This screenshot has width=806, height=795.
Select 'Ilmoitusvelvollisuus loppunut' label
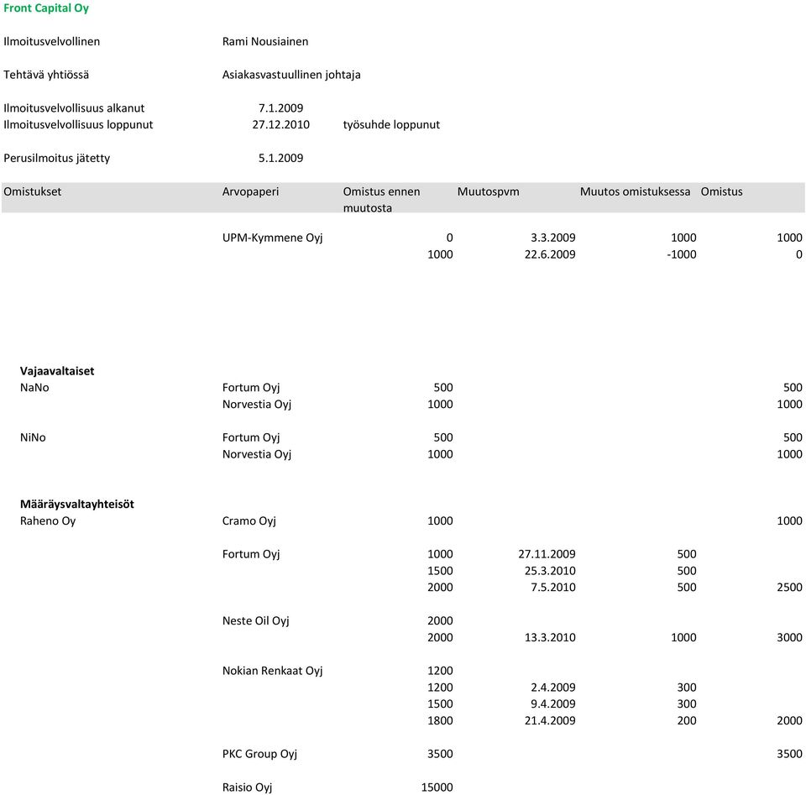click(78, 125)
